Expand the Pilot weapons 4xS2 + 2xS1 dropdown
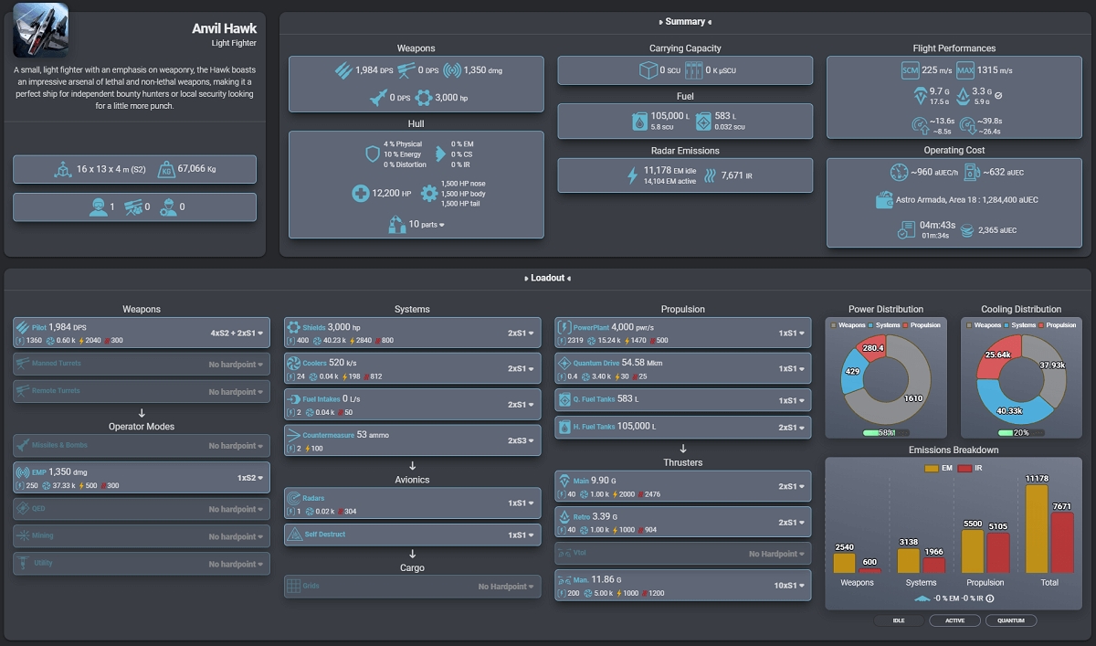Screen dimensions: 1096x646 (237, 334)
